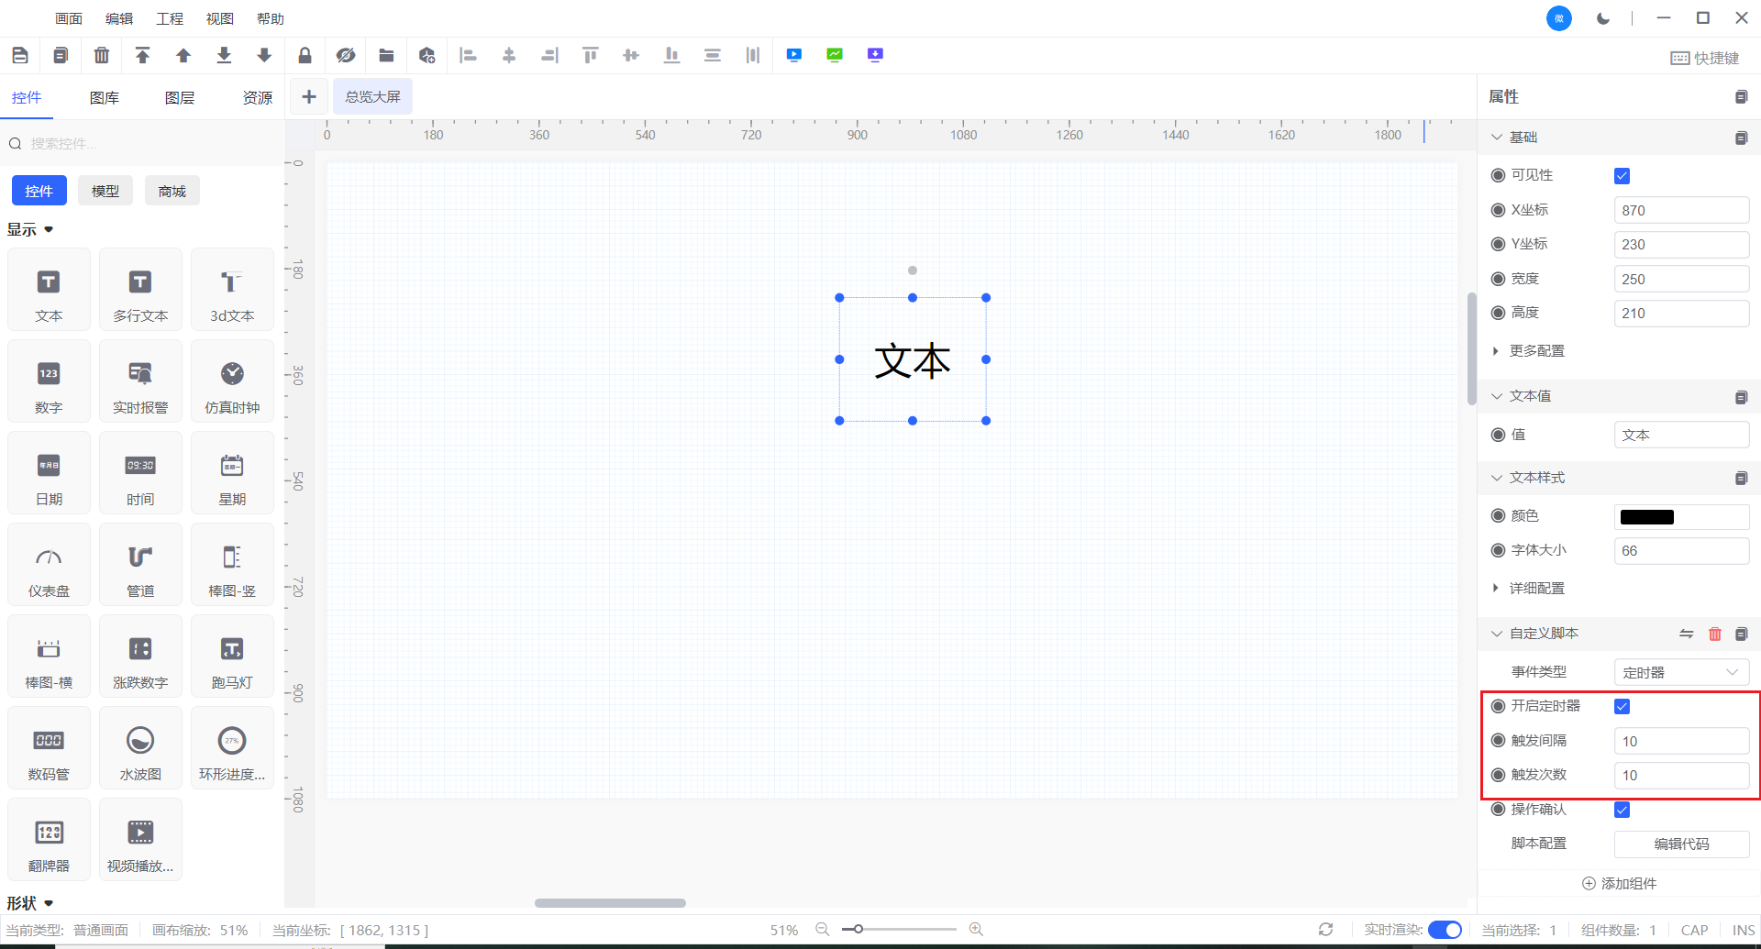Open the 工程 menu
Image resolution: width=1761 pixels, height=949 pixels.
click(170, 18)
